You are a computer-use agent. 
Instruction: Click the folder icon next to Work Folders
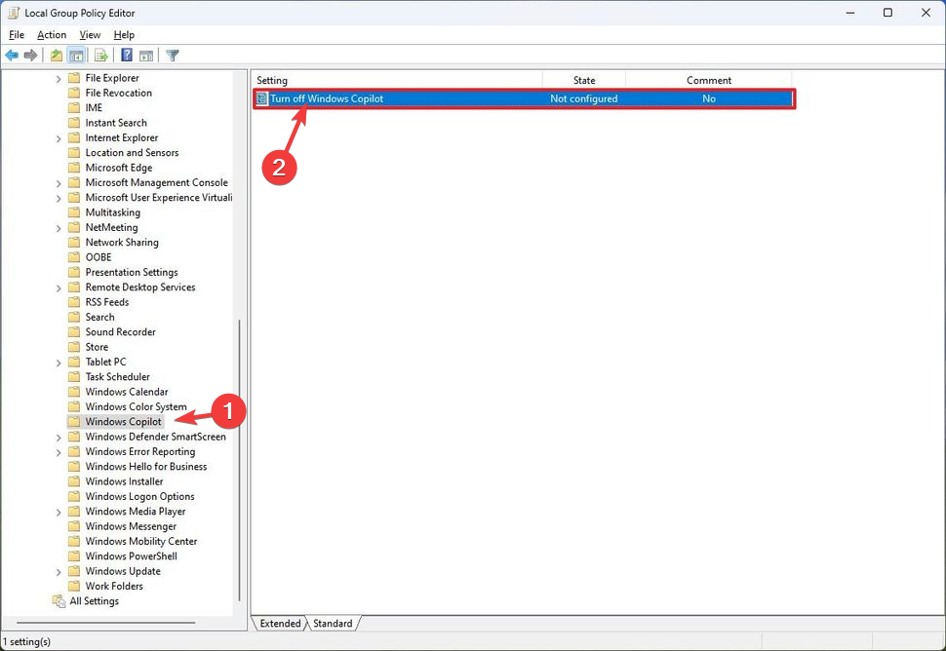tap(73, 586)
